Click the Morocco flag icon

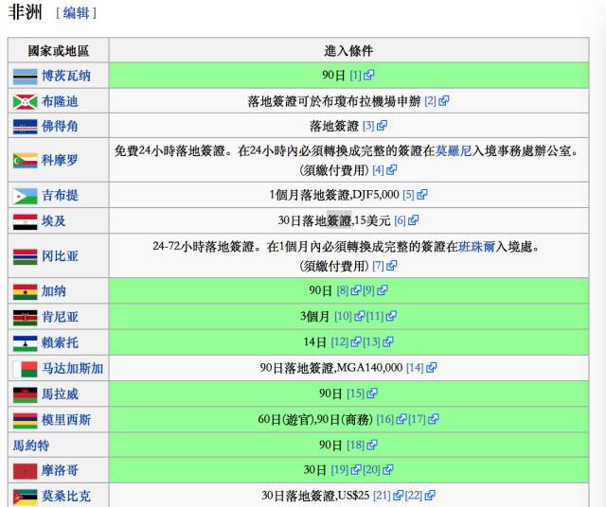point(25,470)
